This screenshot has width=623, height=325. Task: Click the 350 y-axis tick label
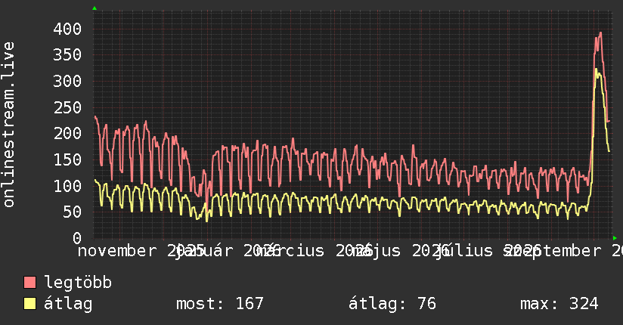tap(67, 55)
